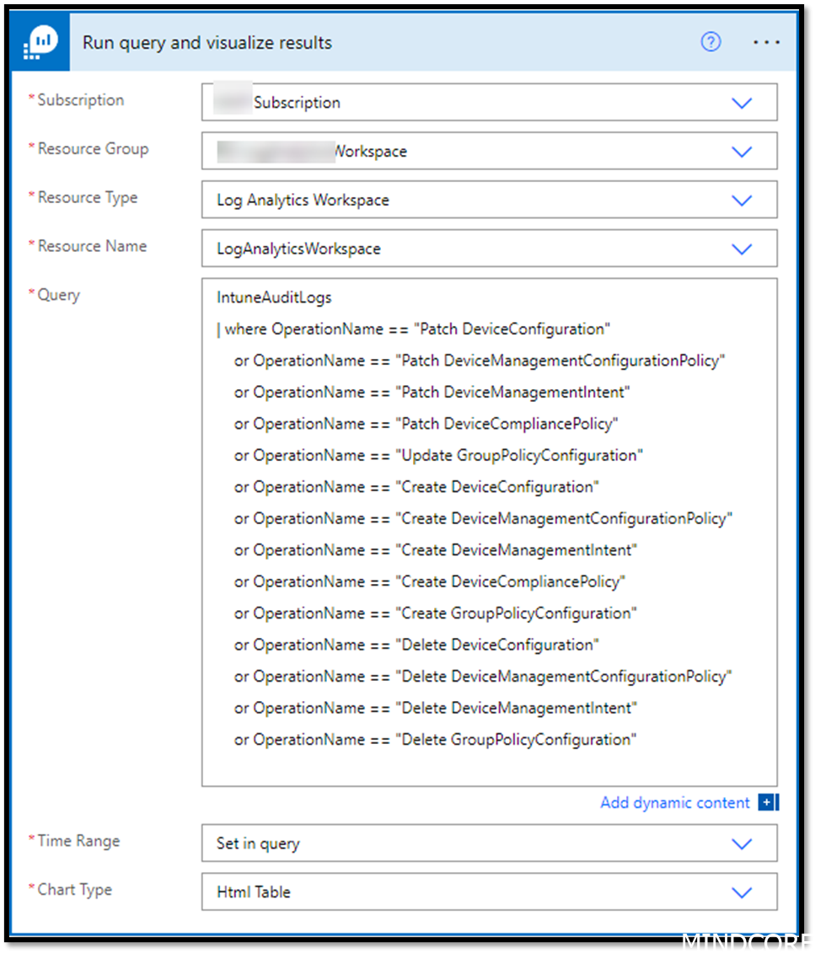
Task: Click the Run query and visualize results title
Action: click(206, 42)
